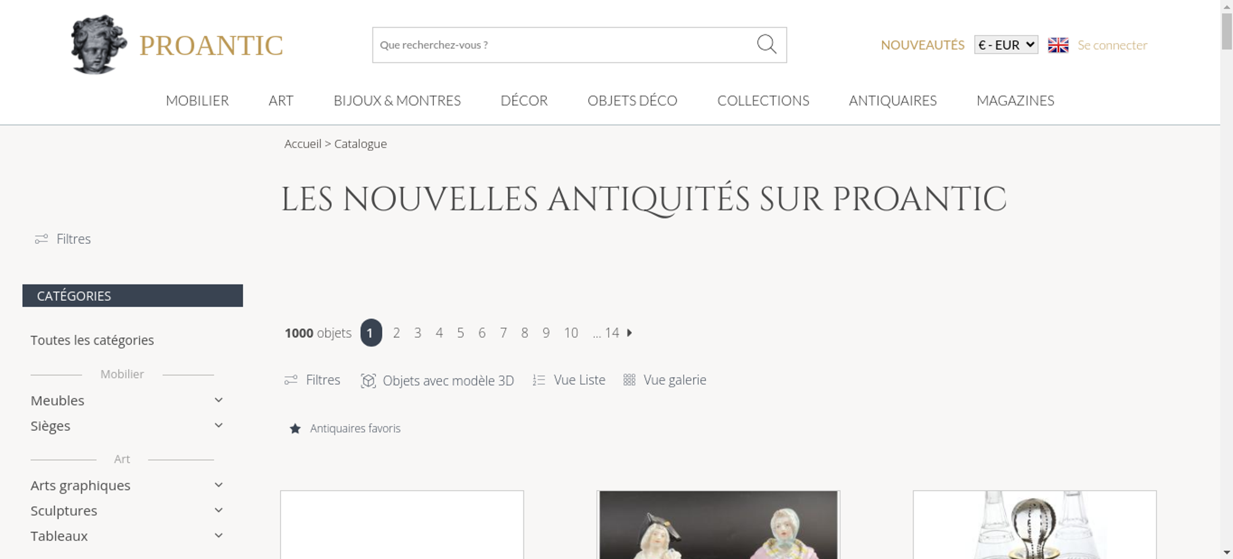Open Filtres in the left sidebar
This screenshot has width=1233, height=559.
63,239
